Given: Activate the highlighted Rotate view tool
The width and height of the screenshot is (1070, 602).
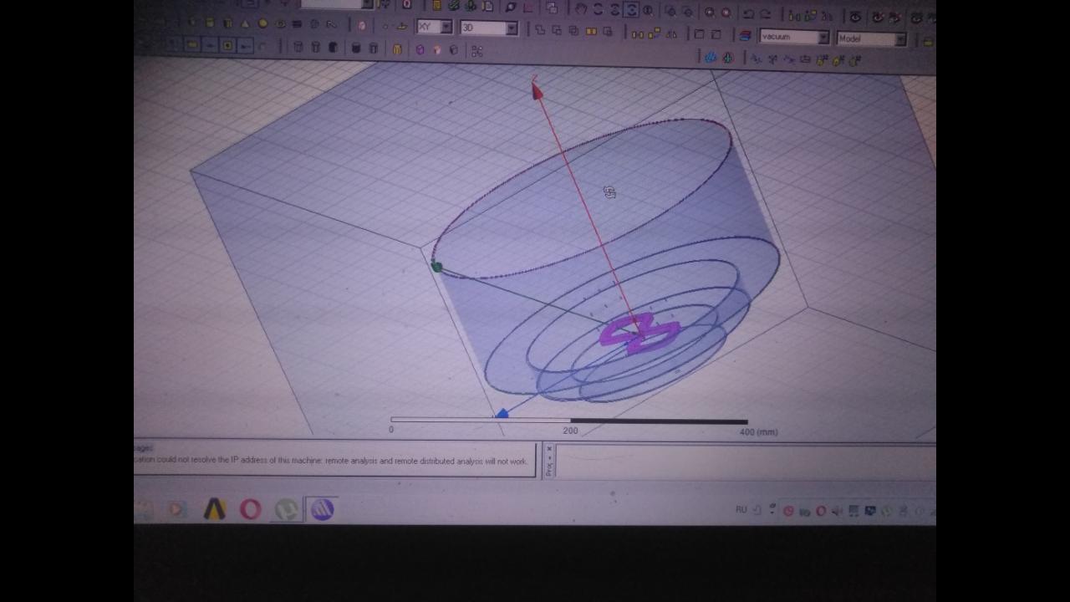Looking at the screenshot, I should (631, 10).
